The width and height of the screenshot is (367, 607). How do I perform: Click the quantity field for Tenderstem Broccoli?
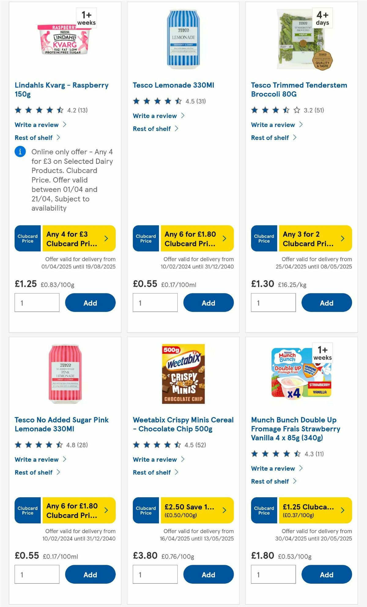point(273,302)
